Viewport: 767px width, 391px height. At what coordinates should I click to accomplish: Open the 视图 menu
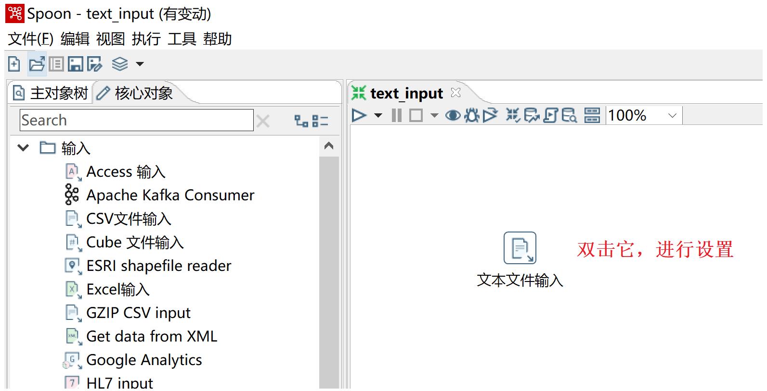point(111,39)
